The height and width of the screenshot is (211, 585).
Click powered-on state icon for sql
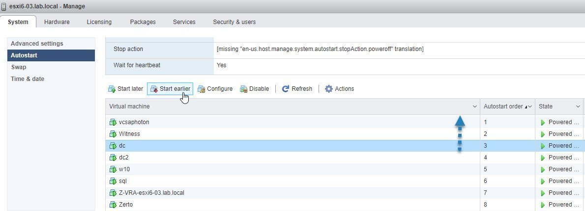pos(543,181)
